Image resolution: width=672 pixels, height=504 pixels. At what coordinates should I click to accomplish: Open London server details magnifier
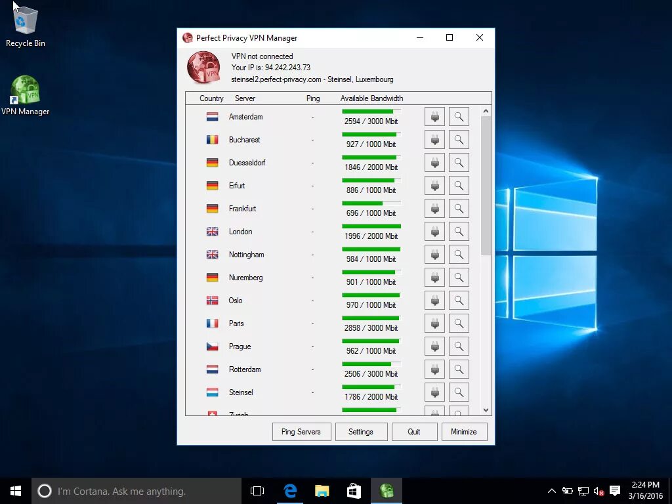coord(459,232)
